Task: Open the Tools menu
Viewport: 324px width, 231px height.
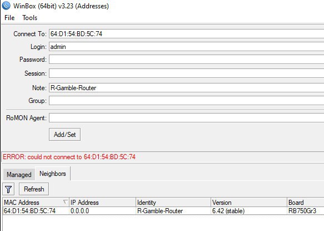Action: pos(30,18)
